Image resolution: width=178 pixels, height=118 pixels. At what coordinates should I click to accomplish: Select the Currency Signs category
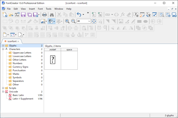coord(20,67)
